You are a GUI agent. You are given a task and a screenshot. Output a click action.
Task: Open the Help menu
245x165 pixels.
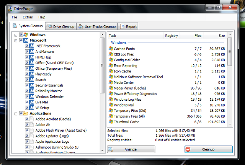[x=42, y=17]
